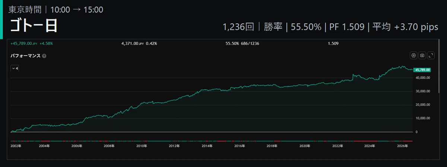The width and height of the screenshot is (447, 167).
Task: Click the 2018年 time axis label
Action: pos(272,146)
